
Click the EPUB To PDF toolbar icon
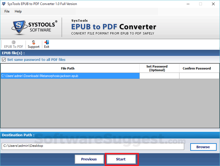point(14,44)
